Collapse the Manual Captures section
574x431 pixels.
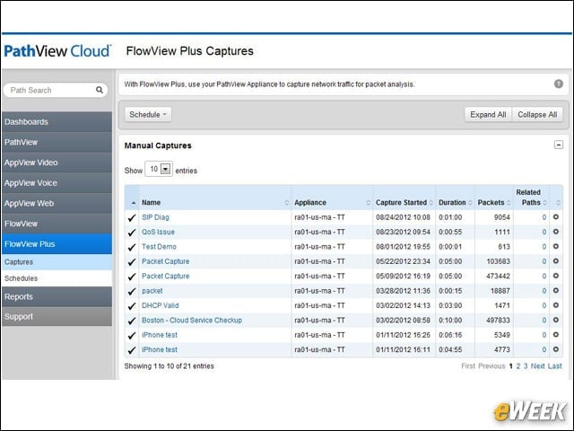tap(558, 145)
